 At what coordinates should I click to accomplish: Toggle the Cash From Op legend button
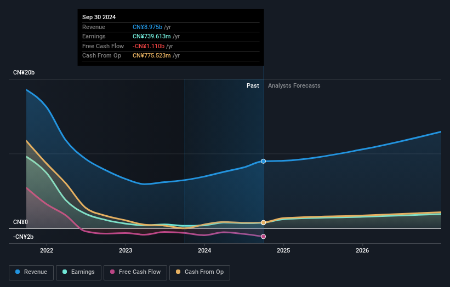[200, 272]
